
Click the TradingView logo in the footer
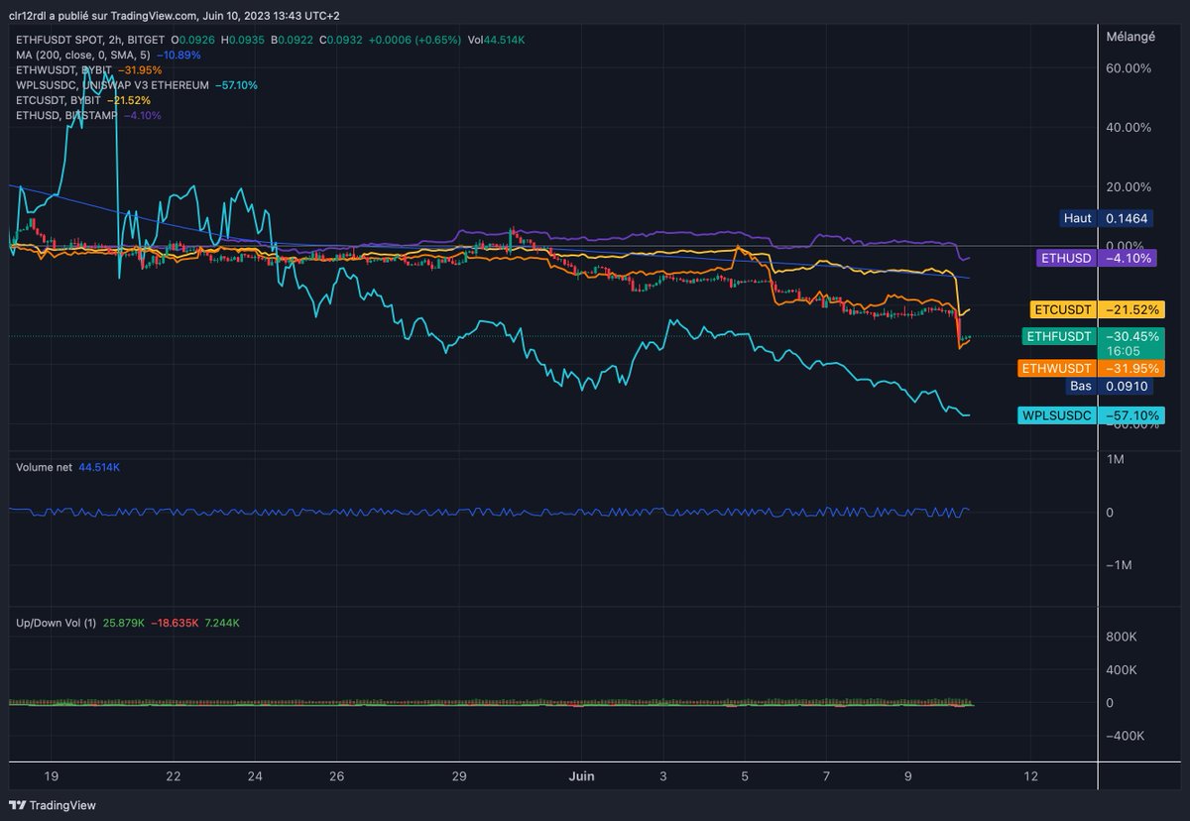[53, 805]
